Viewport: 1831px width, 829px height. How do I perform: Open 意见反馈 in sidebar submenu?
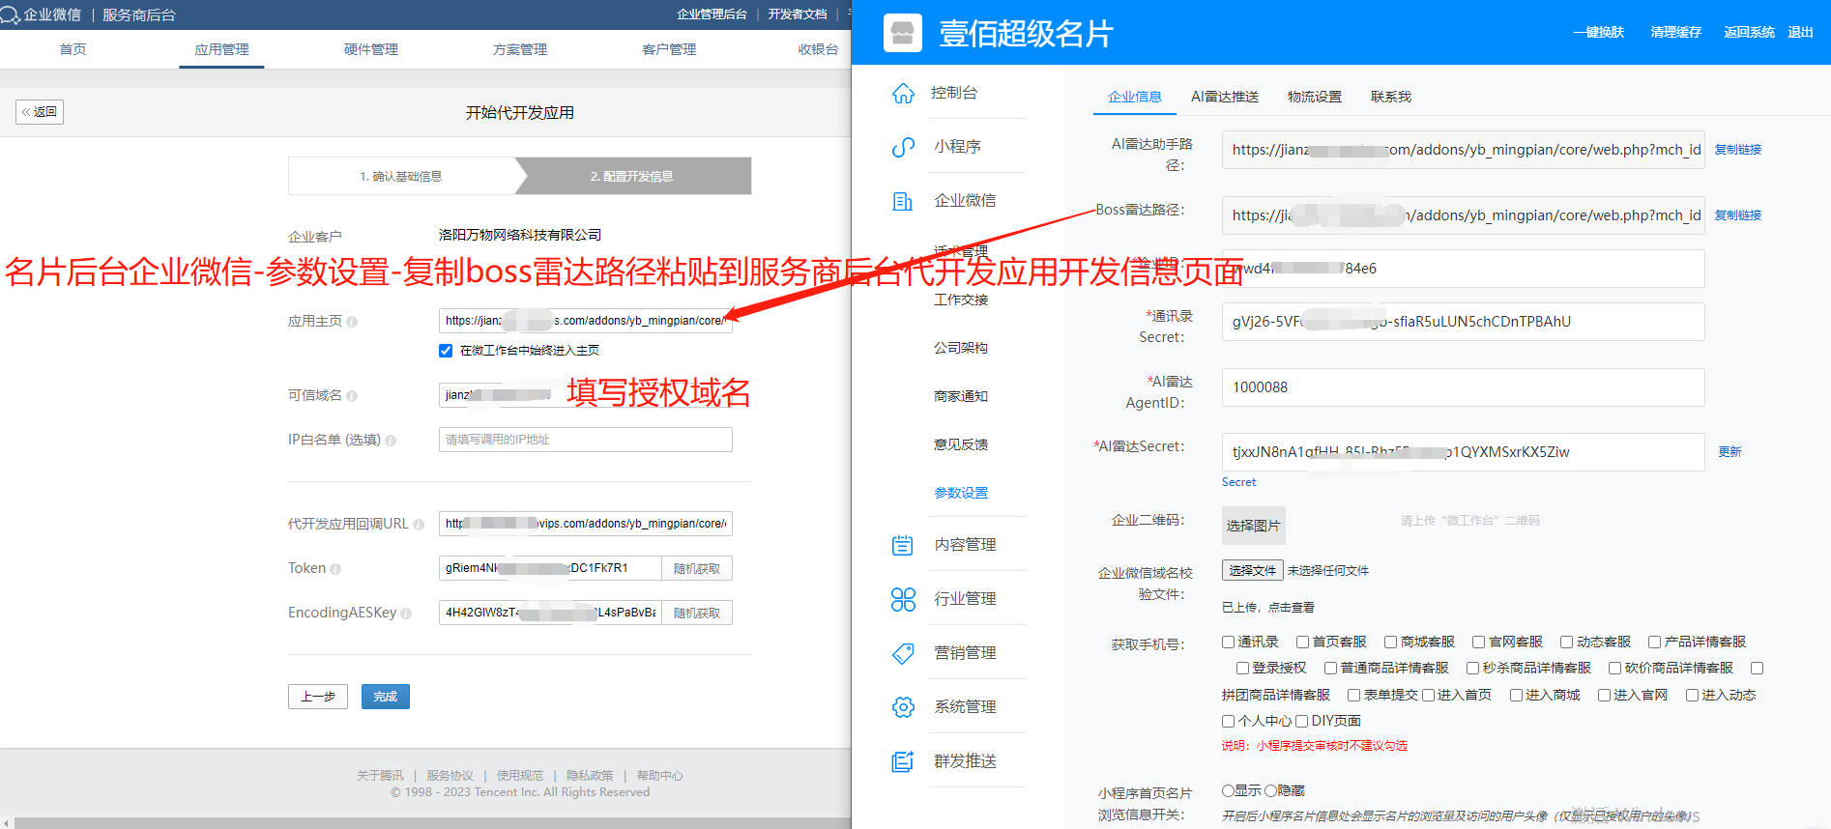tap(961, 444)
